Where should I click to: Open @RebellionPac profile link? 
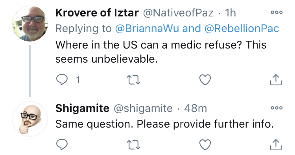coord(242,29)
